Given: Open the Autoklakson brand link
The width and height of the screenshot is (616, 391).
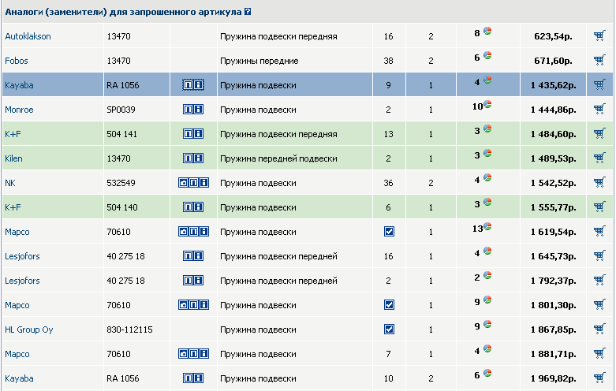Looking at the screenshot, I should [28, 36].
